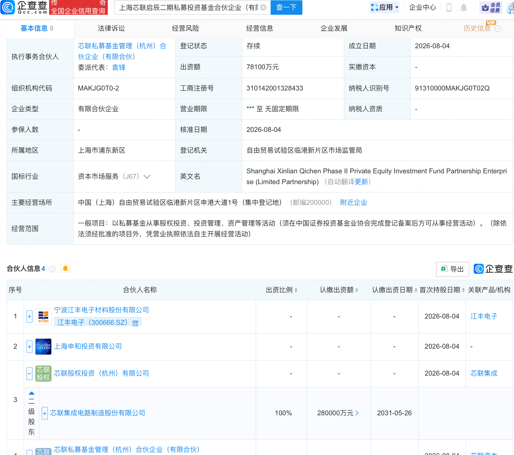514x455 pixels.
Task: Open 芯联集成电路制造股份有限公司 link
Action: 98,413
